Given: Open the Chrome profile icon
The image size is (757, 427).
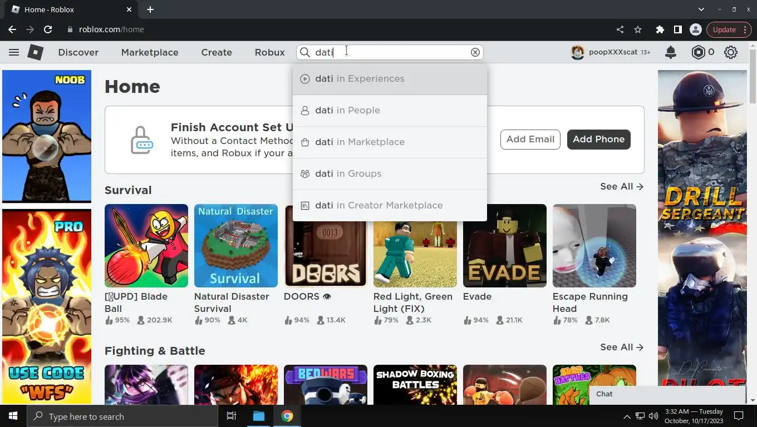Looking at the screenshot, I should [x=695, y=29].
